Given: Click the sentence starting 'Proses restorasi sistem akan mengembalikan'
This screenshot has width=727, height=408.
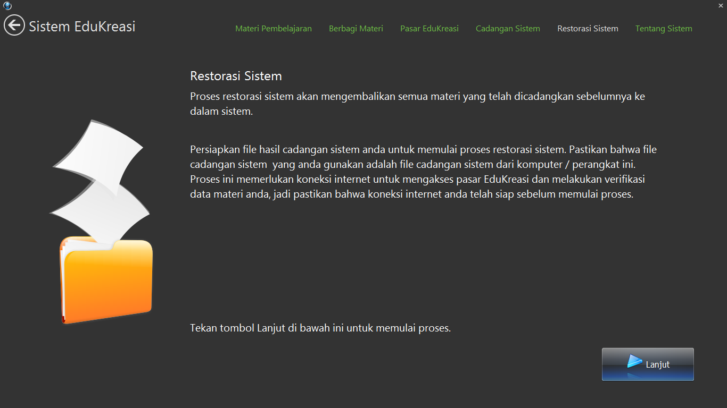Looking at the screenshot, I should [x=418, y=104].
